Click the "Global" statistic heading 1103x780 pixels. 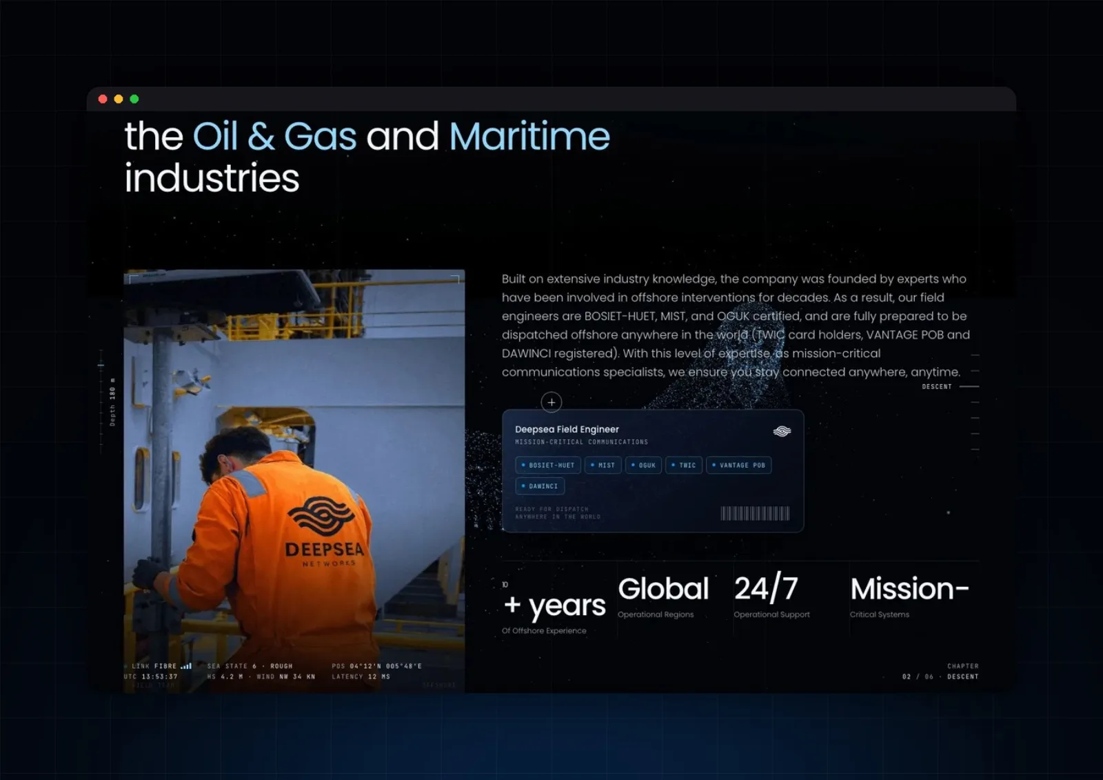[663, 589]
